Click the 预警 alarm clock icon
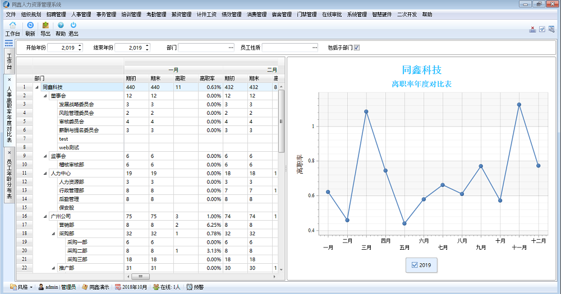 tap(190, 287)
